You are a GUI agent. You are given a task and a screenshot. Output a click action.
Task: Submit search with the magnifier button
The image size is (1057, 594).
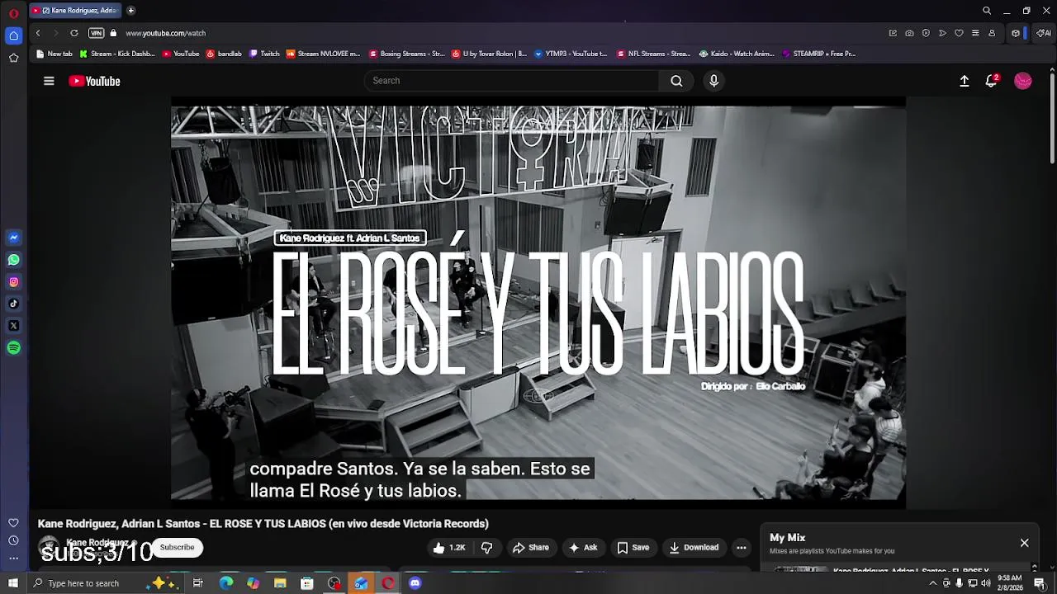click(676, 81)
